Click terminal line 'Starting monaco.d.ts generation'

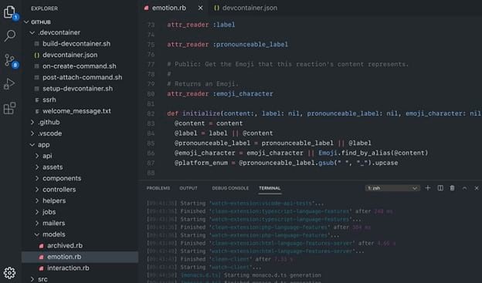pos(273,275)
